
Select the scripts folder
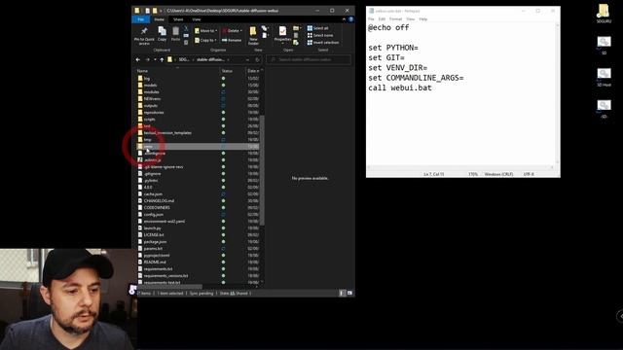pos(149,119)
